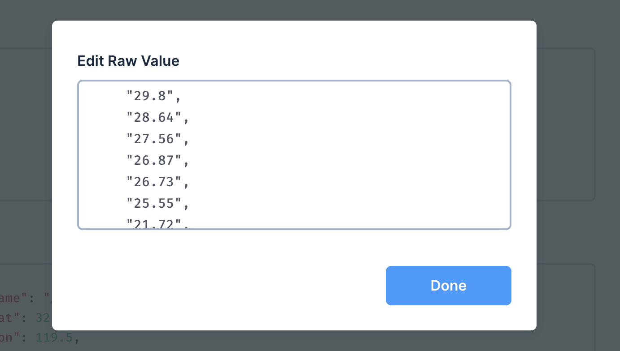Viewport: 620px width, 351px height.
Task: Click the Done button to confirm edits
Action: pyautogui.click(x=448, y=285)
